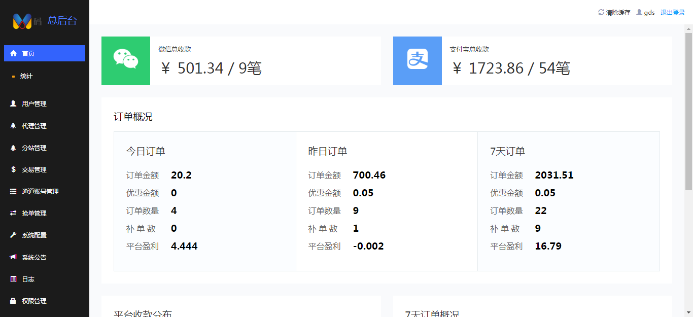Screen dimensions: 693x317
Task: Click the 今日订单 heading
Action: 146,151
